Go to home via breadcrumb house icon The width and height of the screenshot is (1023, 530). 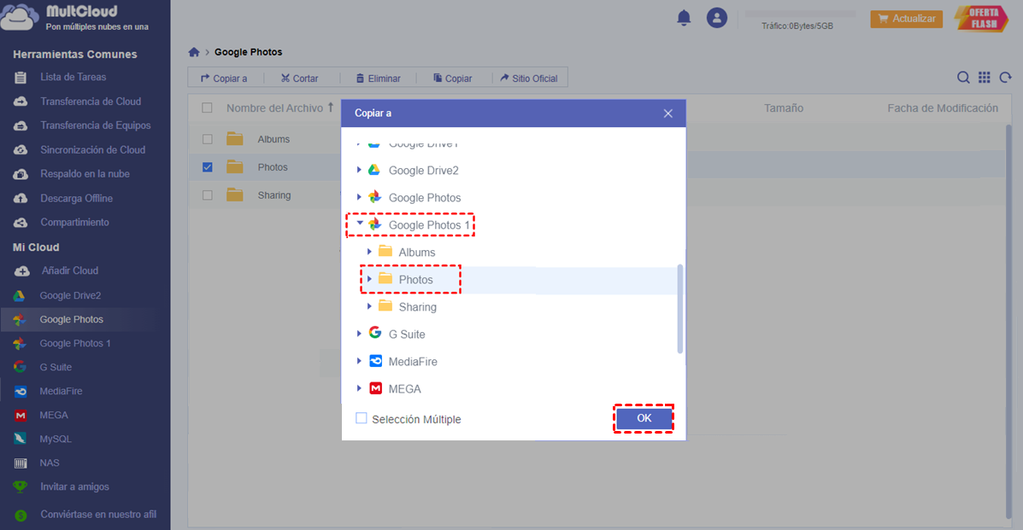point(194,52)
